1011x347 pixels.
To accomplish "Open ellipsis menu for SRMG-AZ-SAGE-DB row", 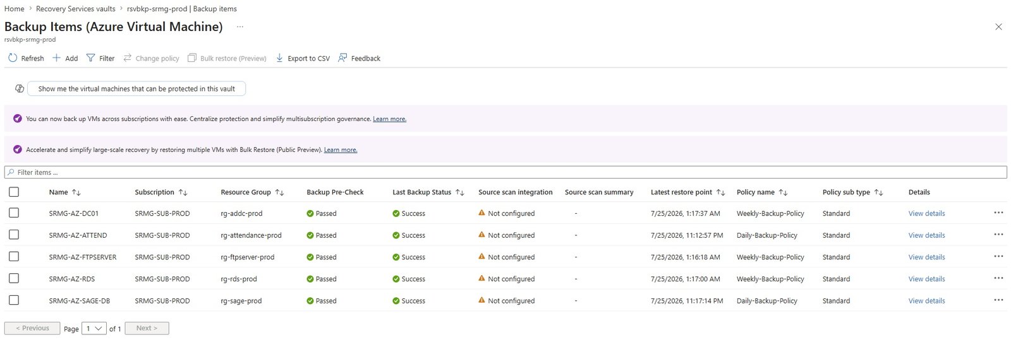I will tap(998, 300).
